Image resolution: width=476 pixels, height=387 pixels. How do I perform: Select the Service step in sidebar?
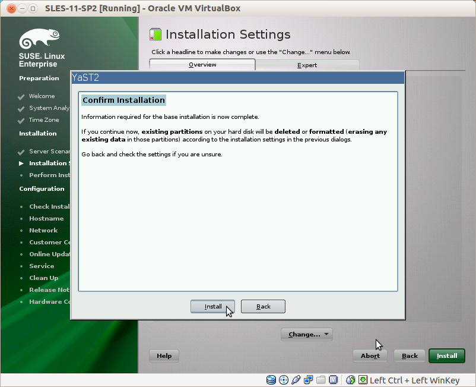tap(42, 266)
